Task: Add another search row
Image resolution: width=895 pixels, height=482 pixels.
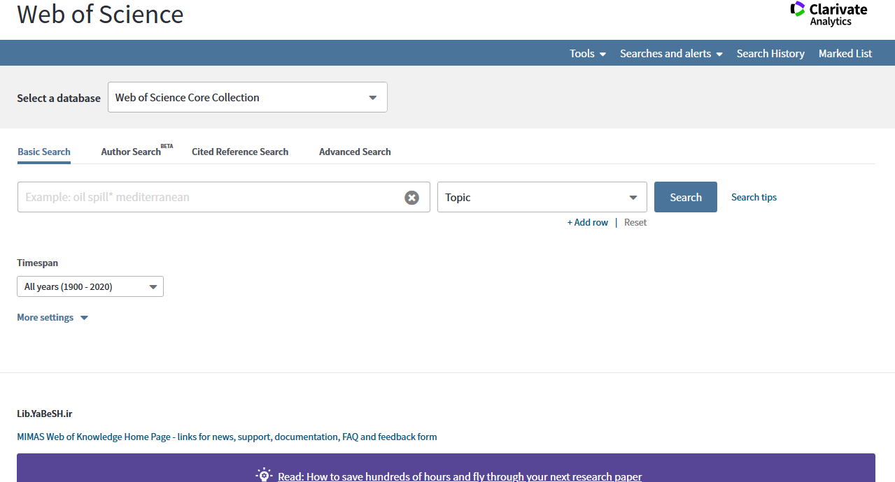Action: click(x=588, y=222)
